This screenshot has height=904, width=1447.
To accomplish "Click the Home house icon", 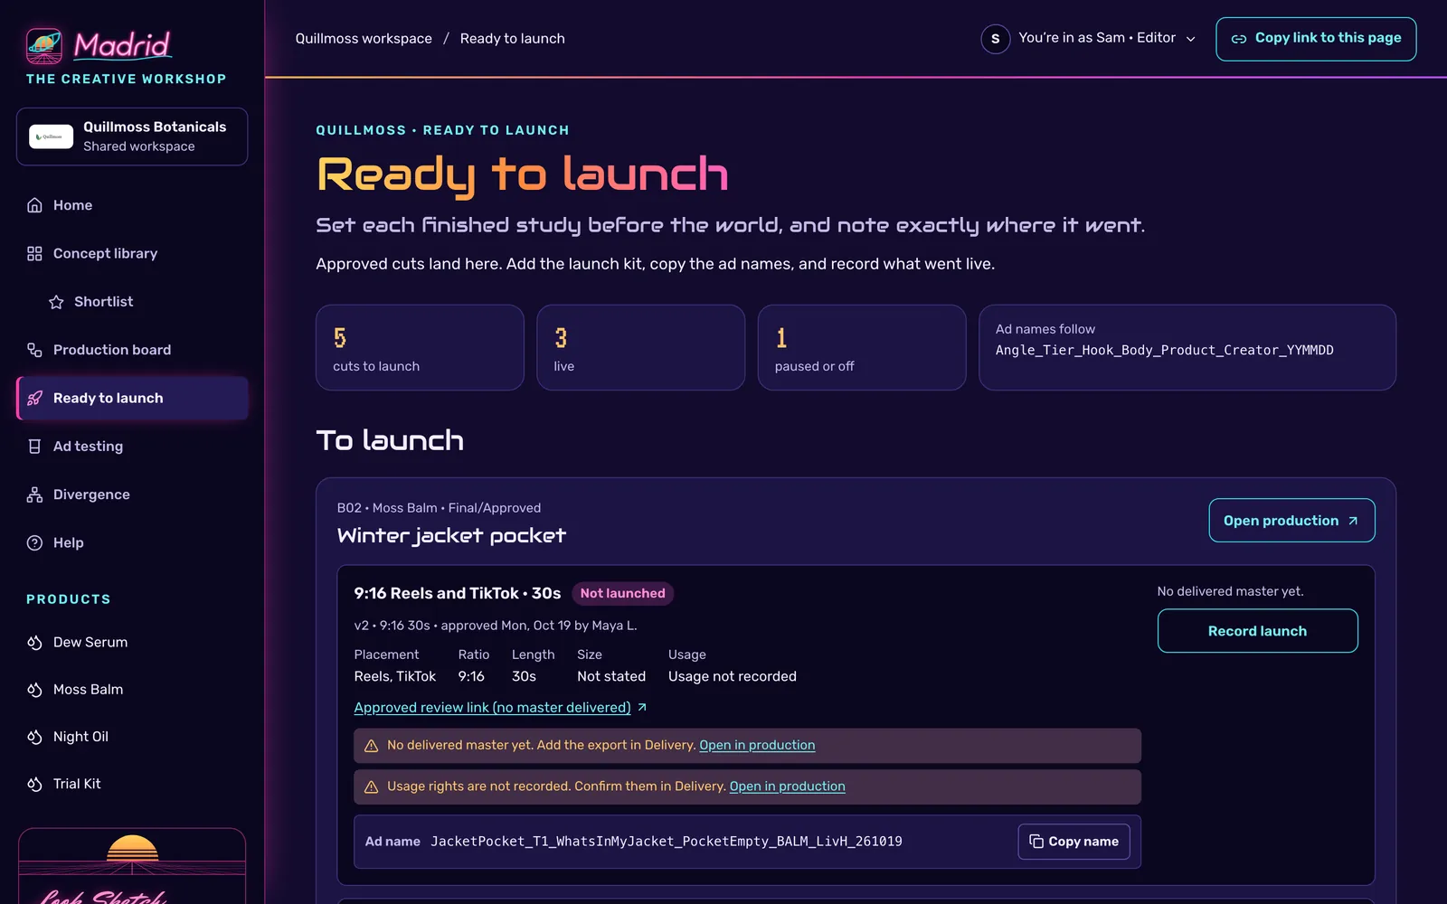I will (x=34, y=205).
